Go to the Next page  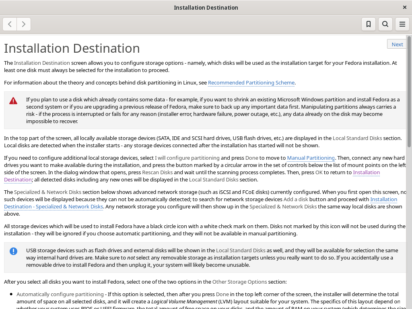coord(397,44)
